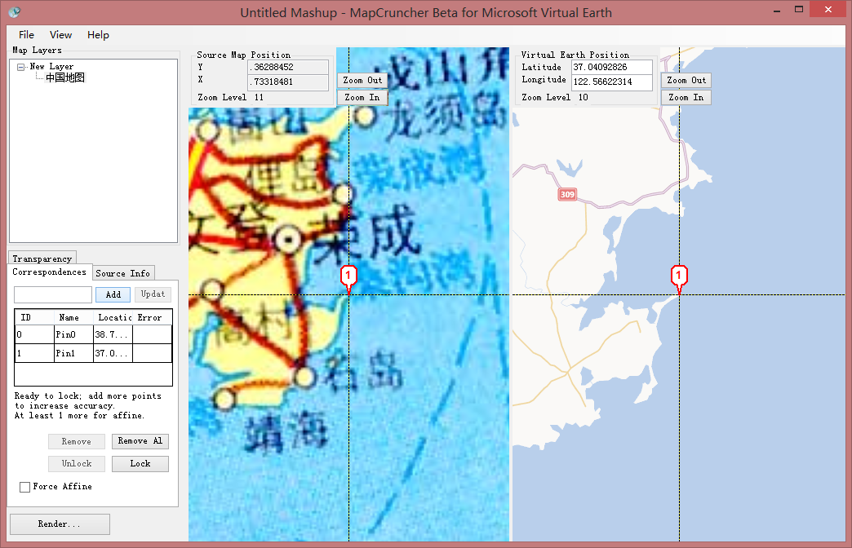The width and height of the screenshot is (852, 548).
Task: Switch to the Source Info tab
Action: tap(122, 273)
